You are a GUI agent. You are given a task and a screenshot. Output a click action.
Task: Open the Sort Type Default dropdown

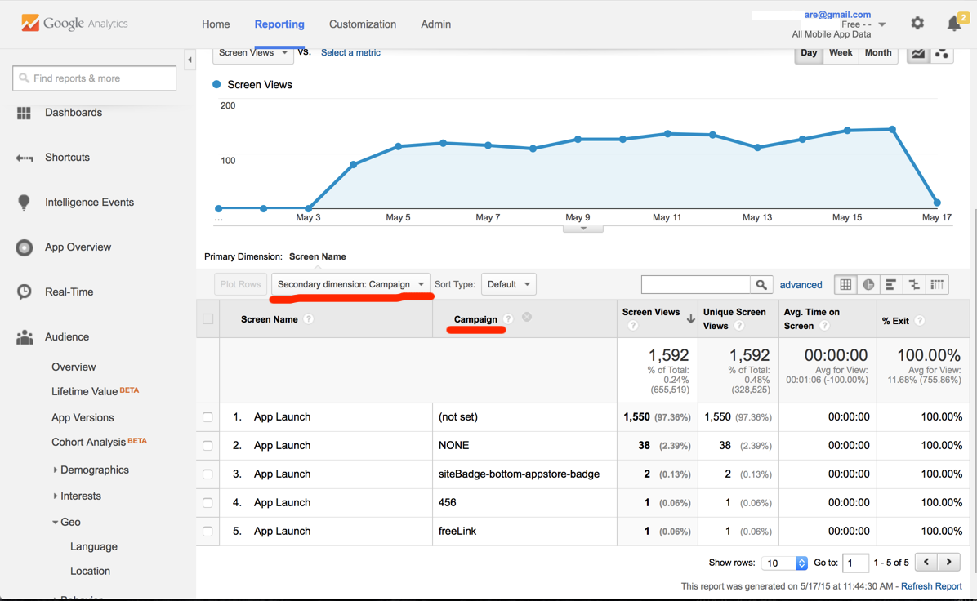(x=508, y=284)
